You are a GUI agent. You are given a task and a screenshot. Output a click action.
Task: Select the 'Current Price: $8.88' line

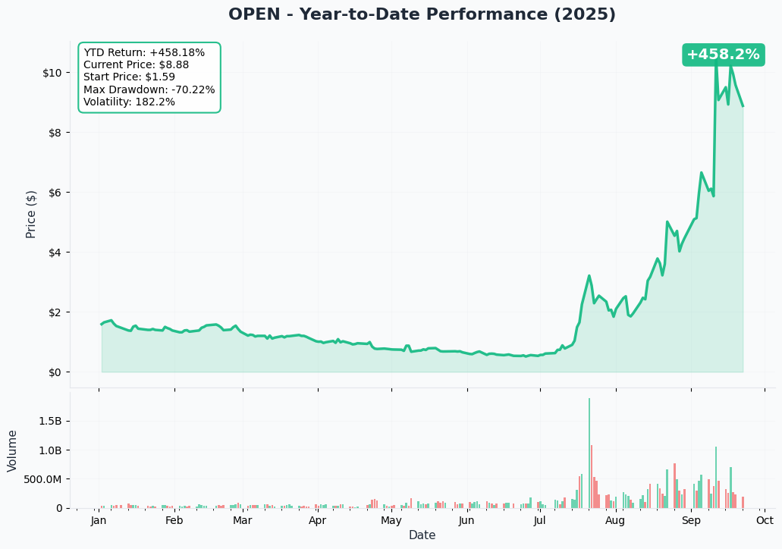[x=137, y=64]
